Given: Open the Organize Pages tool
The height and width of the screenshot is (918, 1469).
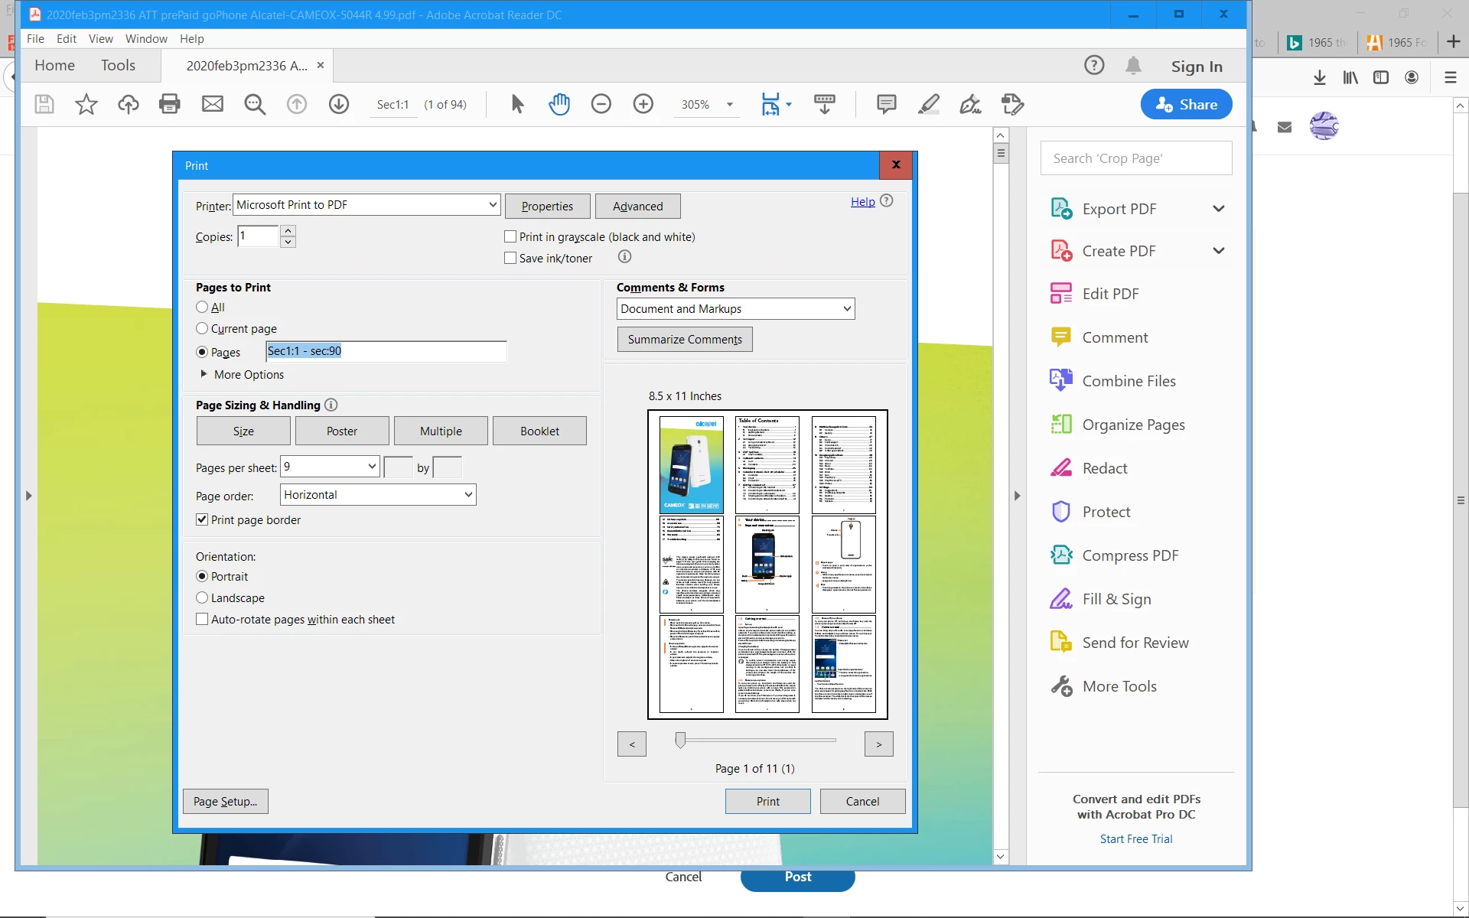Looking at the screenshot, I should tap(1132, 425).
